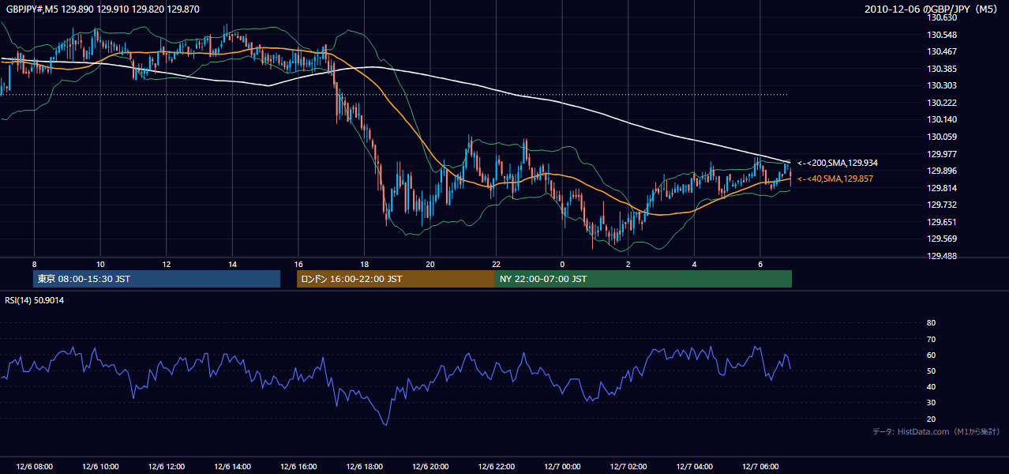Click price axis value 130.140
Viewport: 1009px width, 474px height.
click(x=941, y=119)
